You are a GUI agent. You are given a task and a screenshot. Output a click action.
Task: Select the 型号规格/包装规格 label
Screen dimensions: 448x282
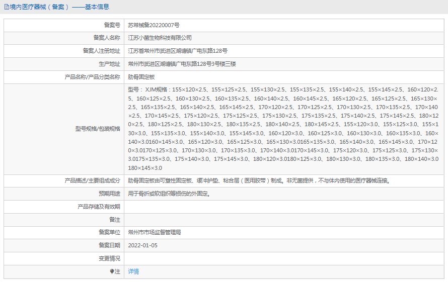pyautogui.click(x=98, y=129)
